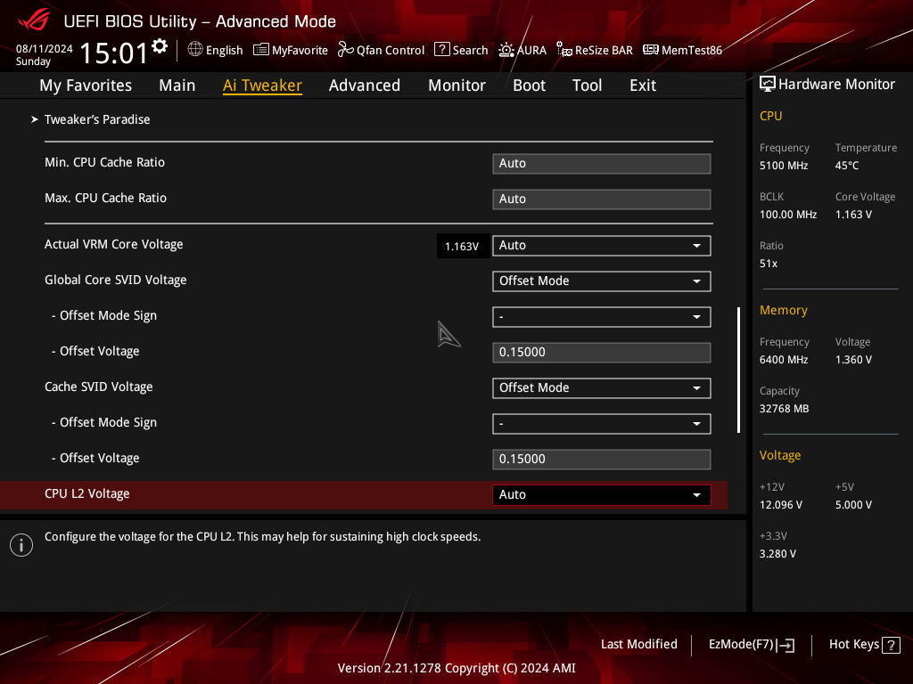This screenshot has height=684, width=913.
Task: Click the 3.280 V reading
Action: click(777, 554)
